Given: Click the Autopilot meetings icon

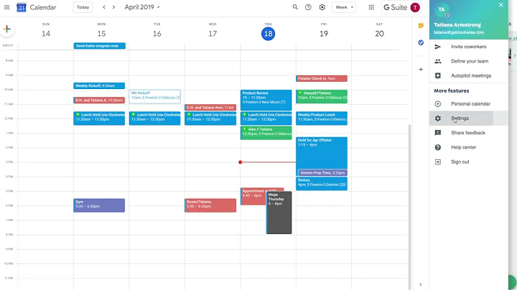Looking at the screenshot, I should coord(438,76).
